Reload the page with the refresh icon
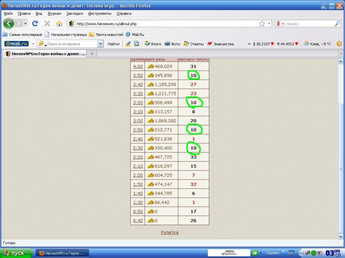The width and height of the screenshot is (345, 258). [35, 24]
